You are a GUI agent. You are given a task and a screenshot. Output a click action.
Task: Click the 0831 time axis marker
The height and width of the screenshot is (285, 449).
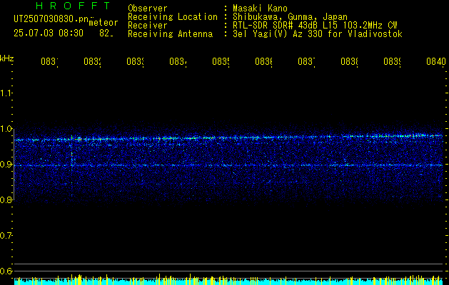point(49,62)
